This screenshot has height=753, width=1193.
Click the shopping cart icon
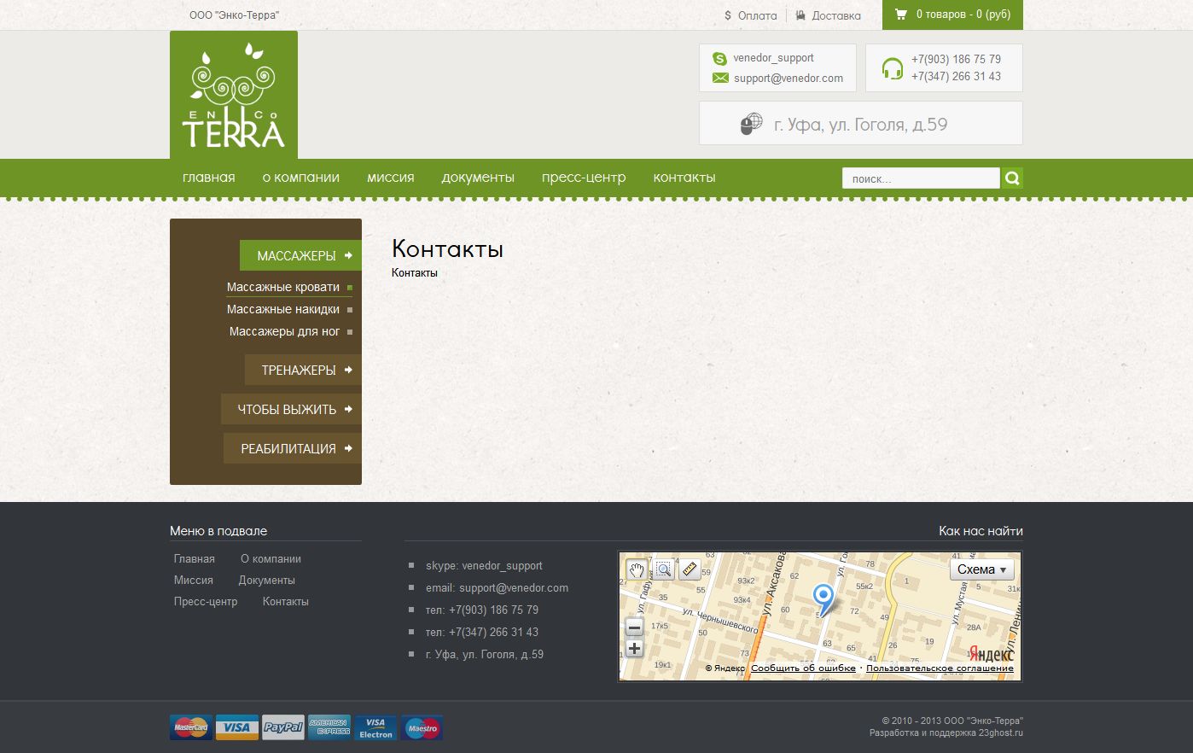pos(900,15)
